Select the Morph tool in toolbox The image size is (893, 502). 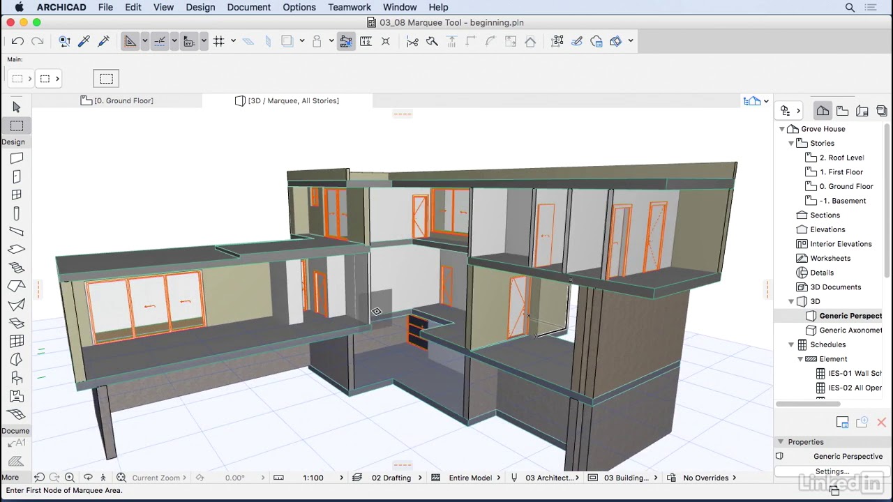tap(17, 359)
